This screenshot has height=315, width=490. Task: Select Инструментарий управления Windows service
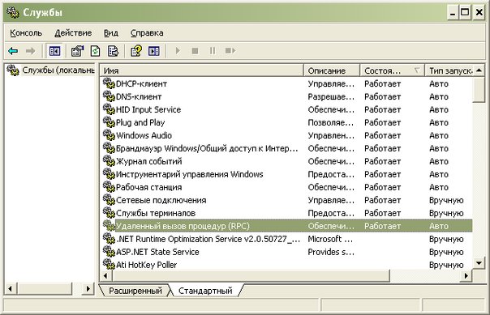coord(190,174)
